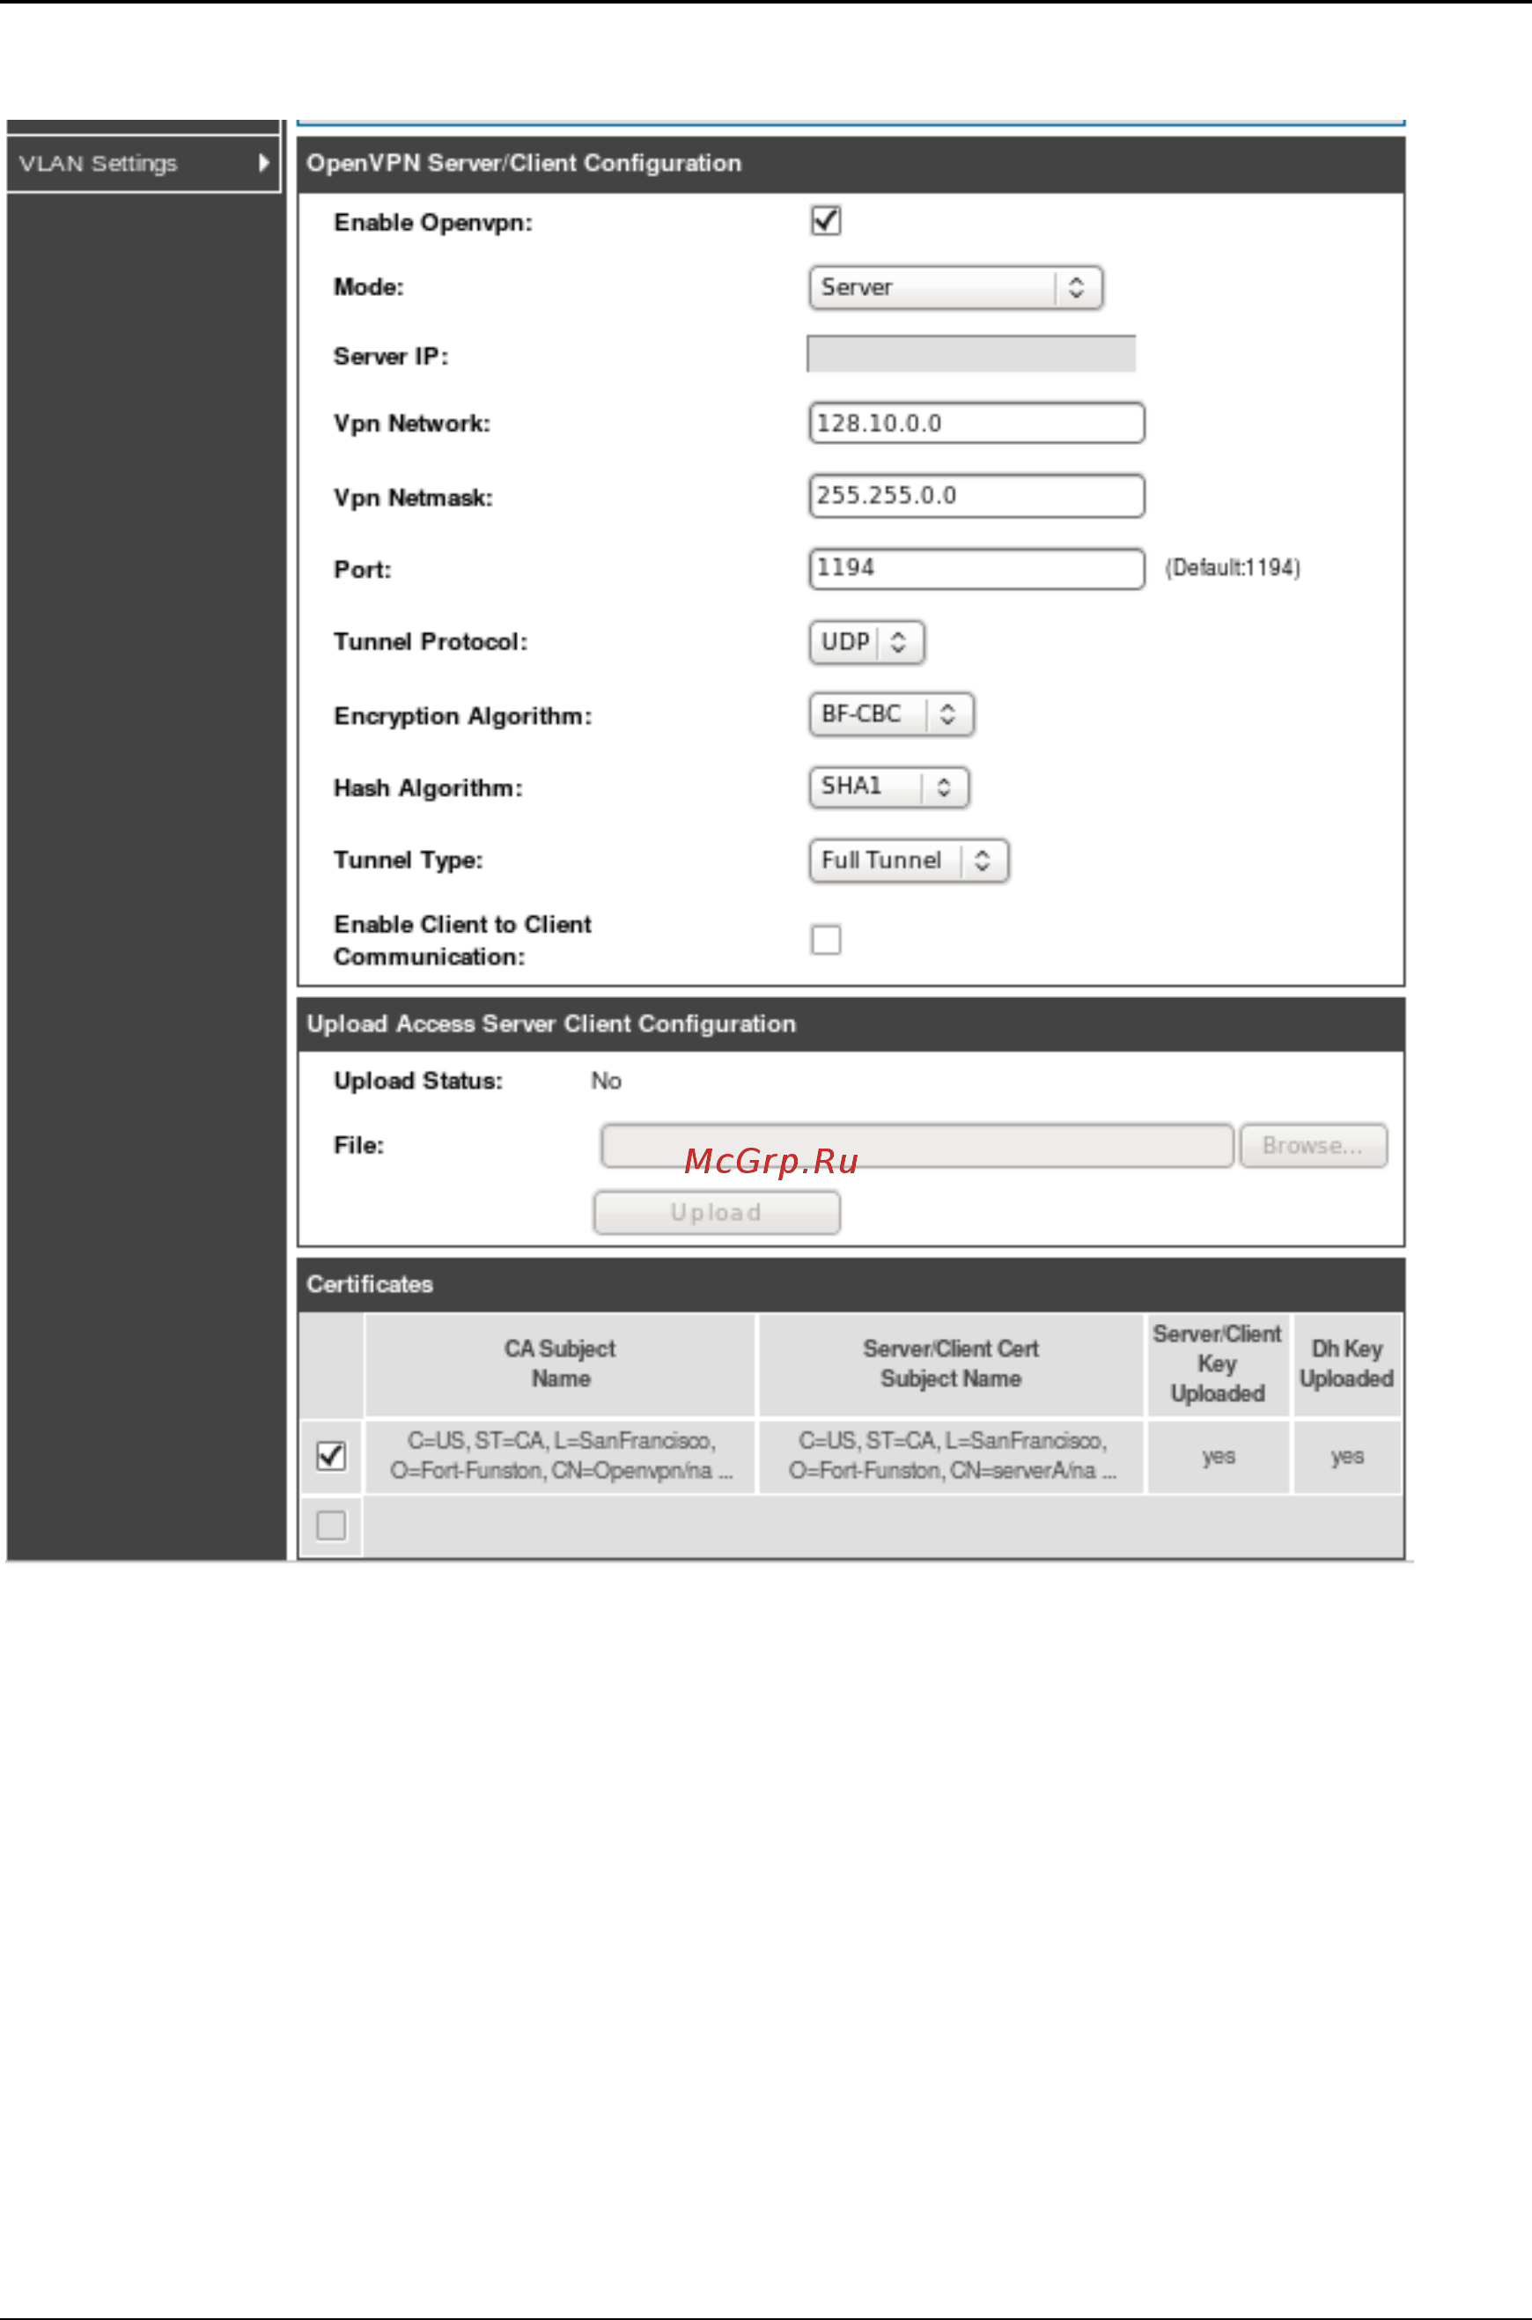Click the Browse... button

[x=1313, y=1145]
